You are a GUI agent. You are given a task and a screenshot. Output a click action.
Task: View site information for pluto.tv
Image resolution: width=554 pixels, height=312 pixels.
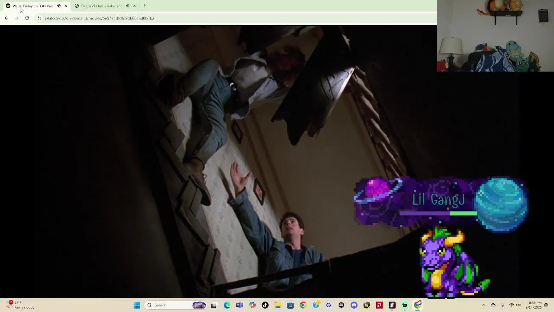(x=39, y=18)
